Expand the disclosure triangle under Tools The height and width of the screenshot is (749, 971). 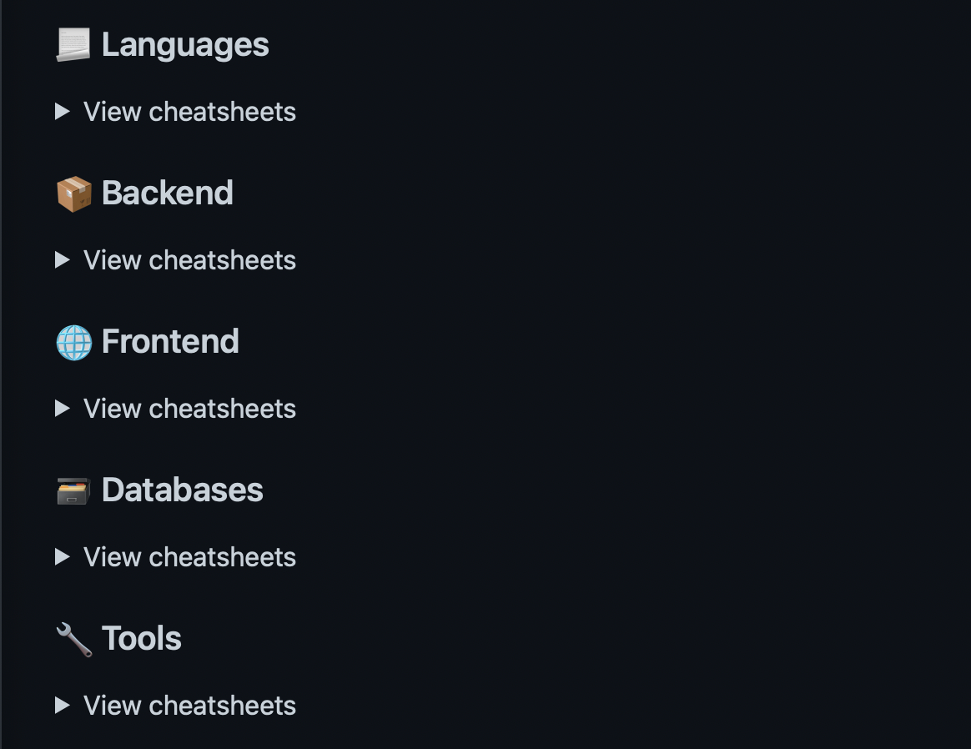click(62, 705)
